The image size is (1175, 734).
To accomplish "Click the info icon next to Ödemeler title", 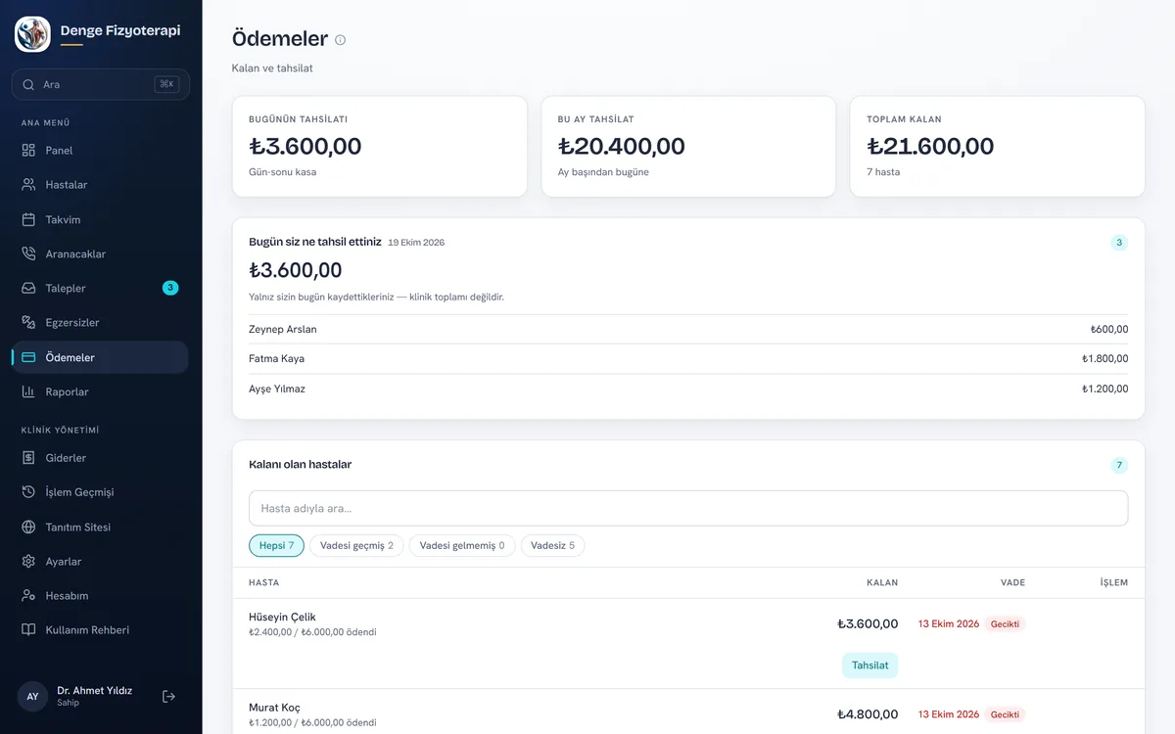I will click(341, 40).
